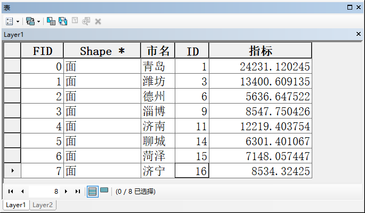Click the record number input field
The height and width of the screenshot is (213, 365).
pyautogui.click(x=44, y=192)
